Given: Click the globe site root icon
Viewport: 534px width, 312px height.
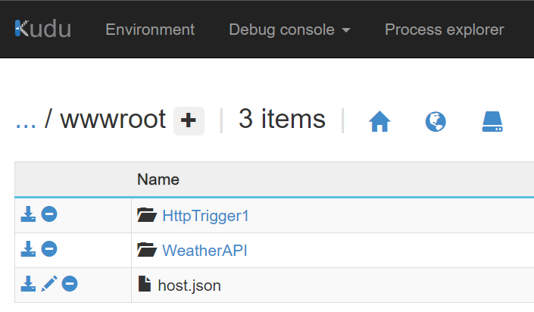Looking at the screenshot, I should (436, 121).
